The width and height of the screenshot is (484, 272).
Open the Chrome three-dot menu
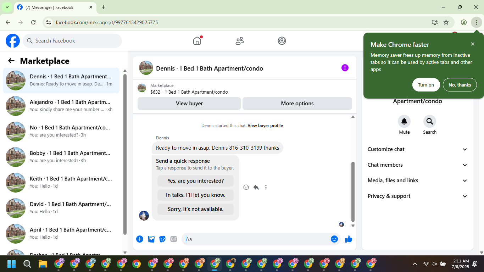point(477,22)
